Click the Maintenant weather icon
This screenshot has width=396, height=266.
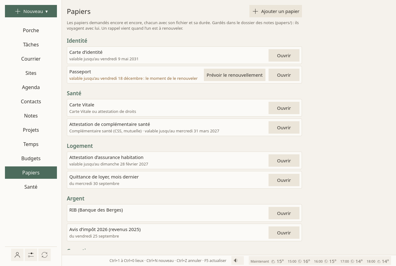pyautogui.click(x=273, y=261)
